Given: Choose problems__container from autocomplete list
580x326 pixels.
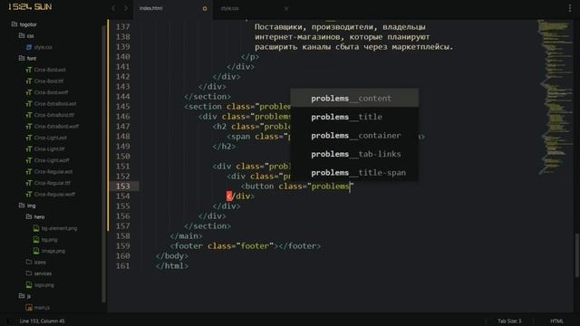Looking at the screenshot, I should point(354,135).
